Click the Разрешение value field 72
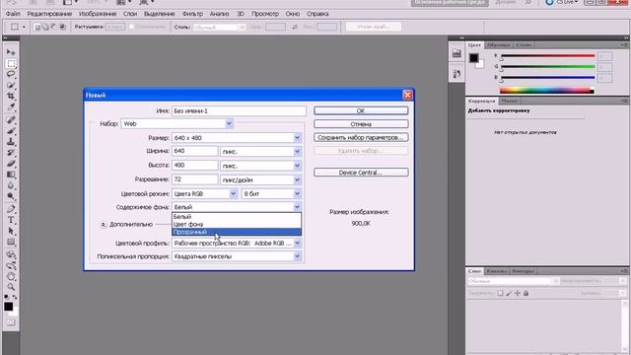 (x=195, y=179)
